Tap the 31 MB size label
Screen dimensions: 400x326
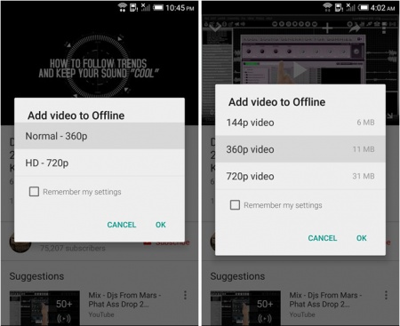point(364,176)
